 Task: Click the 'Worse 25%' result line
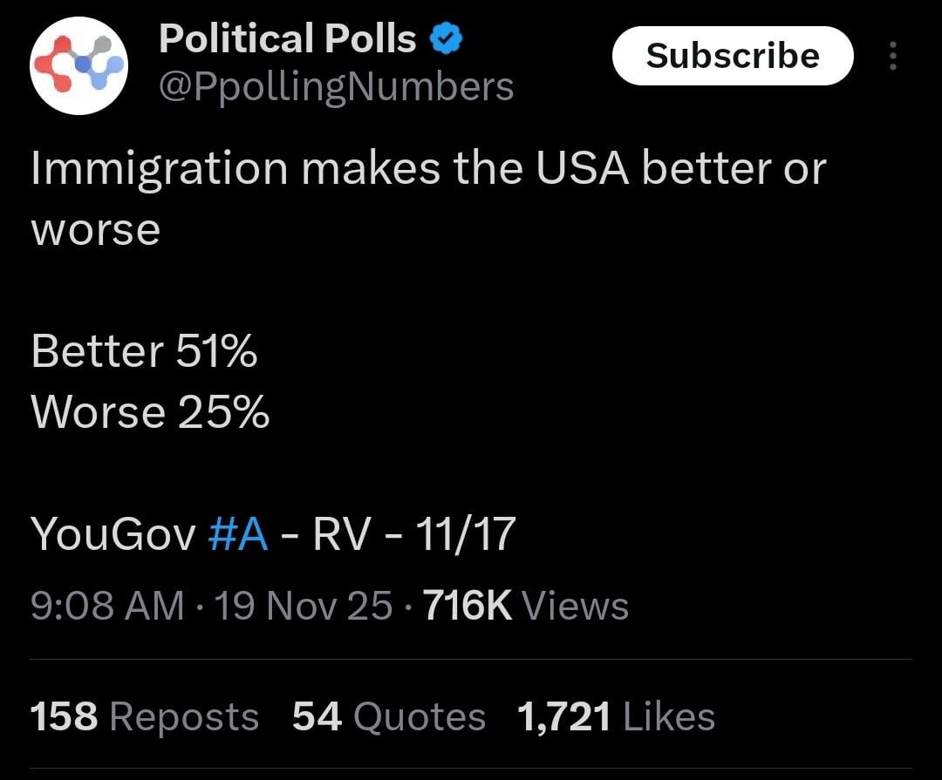[150, 412]
